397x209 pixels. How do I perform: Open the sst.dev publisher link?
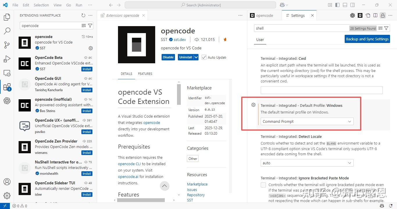(x=180, y=39)
